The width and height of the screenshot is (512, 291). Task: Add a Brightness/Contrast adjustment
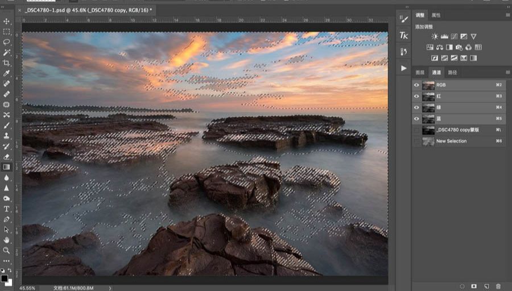[x=435, y=36]
